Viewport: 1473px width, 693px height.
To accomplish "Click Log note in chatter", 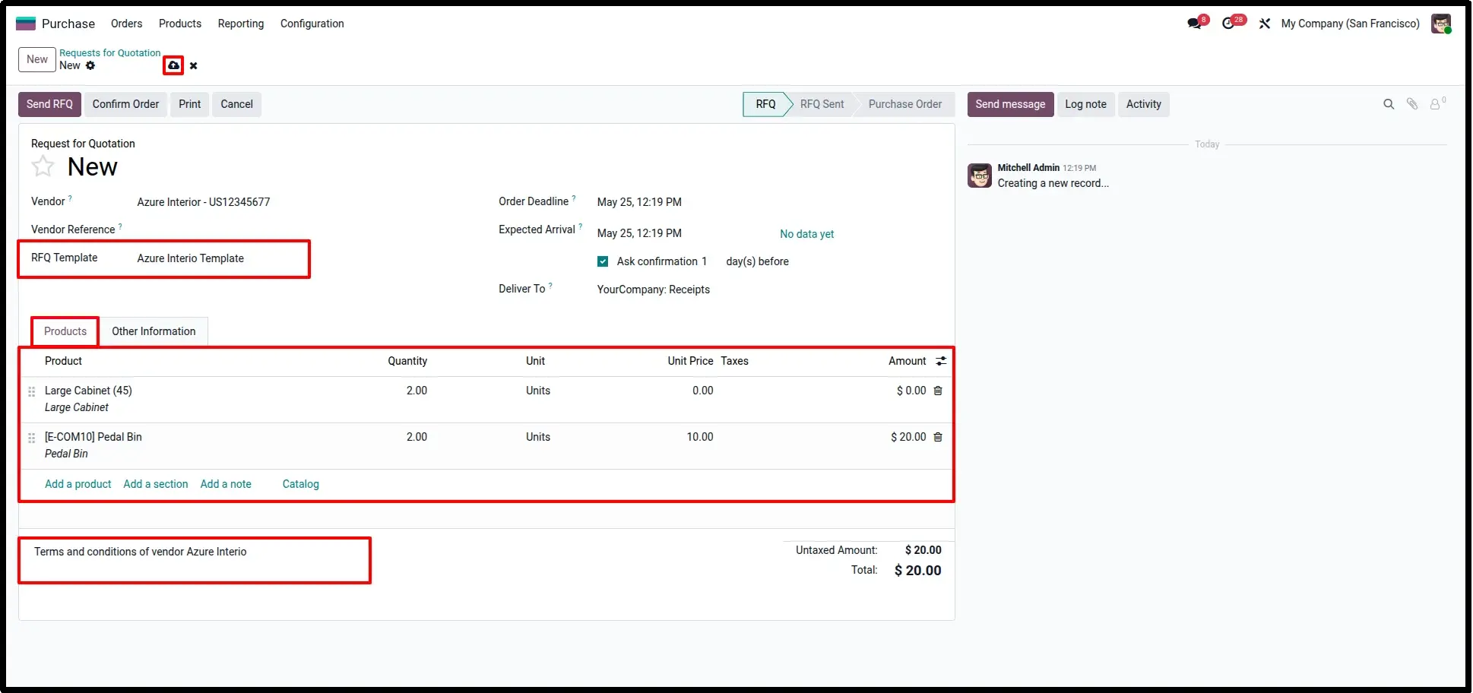I will pos(1085,104).
